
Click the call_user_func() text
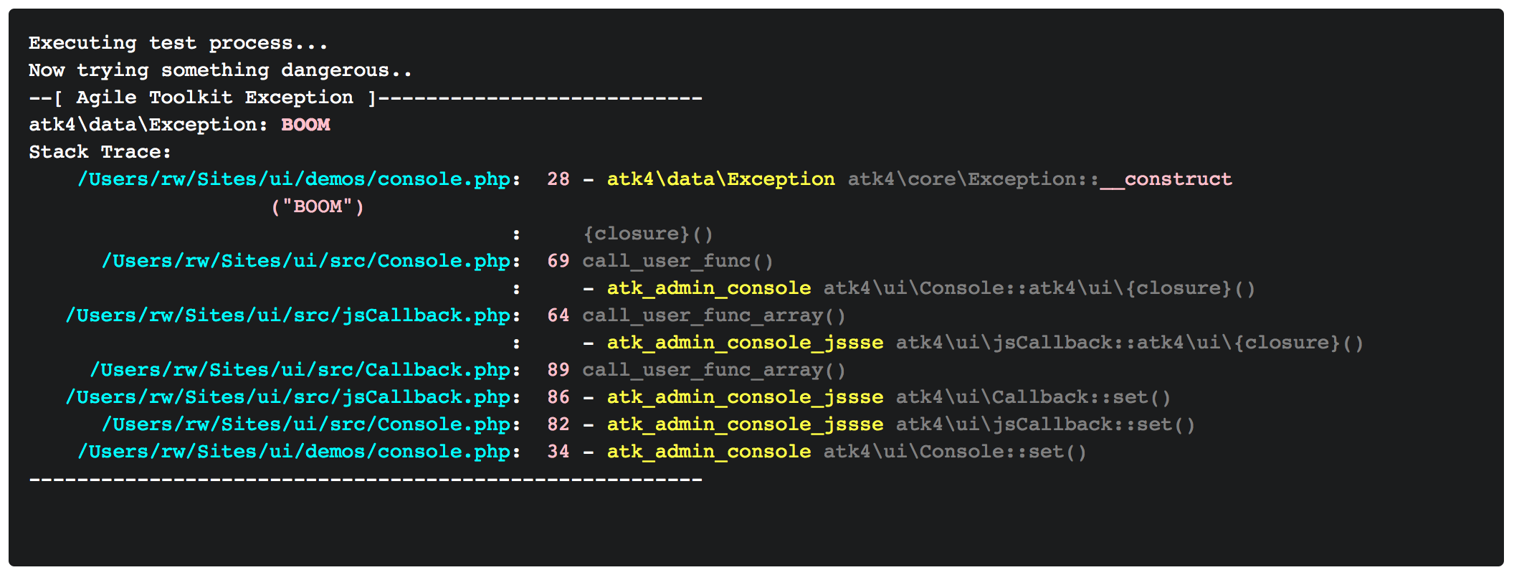pos(677,261)
